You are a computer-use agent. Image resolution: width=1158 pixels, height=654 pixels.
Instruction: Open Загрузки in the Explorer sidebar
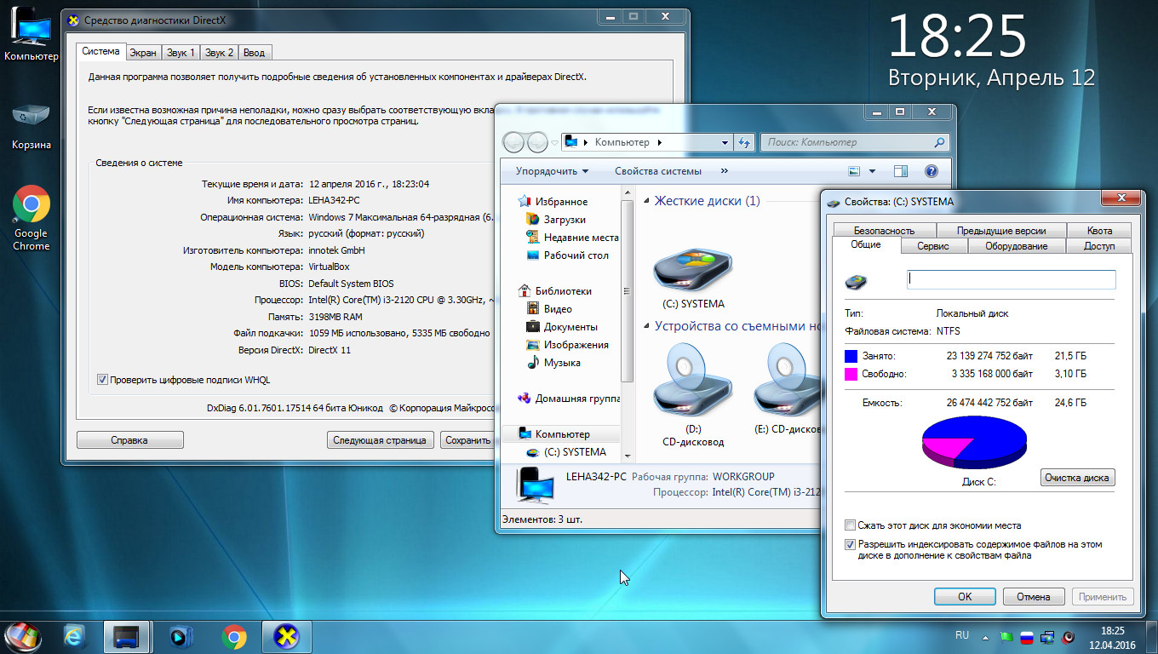565,220
